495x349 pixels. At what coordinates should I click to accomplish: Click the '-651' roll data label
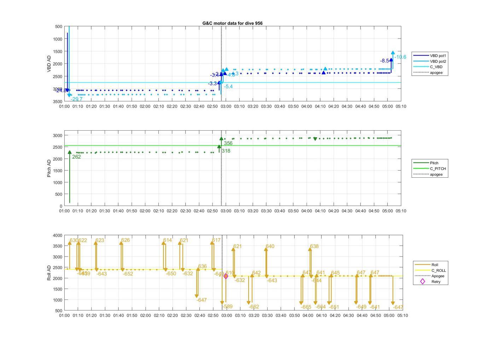coord(334,307)
